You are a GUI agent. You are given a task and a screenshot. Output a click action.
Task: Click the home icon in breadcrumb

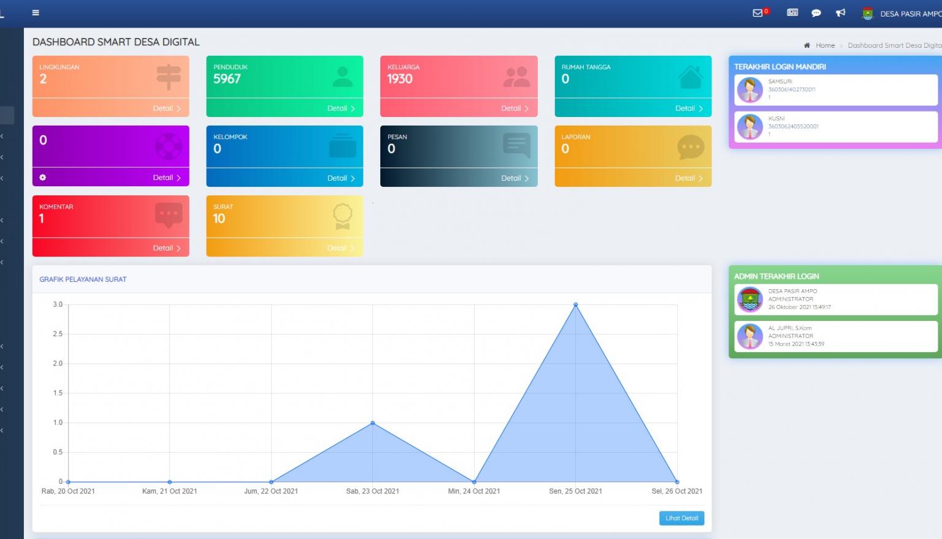click(x=807, y=45)
